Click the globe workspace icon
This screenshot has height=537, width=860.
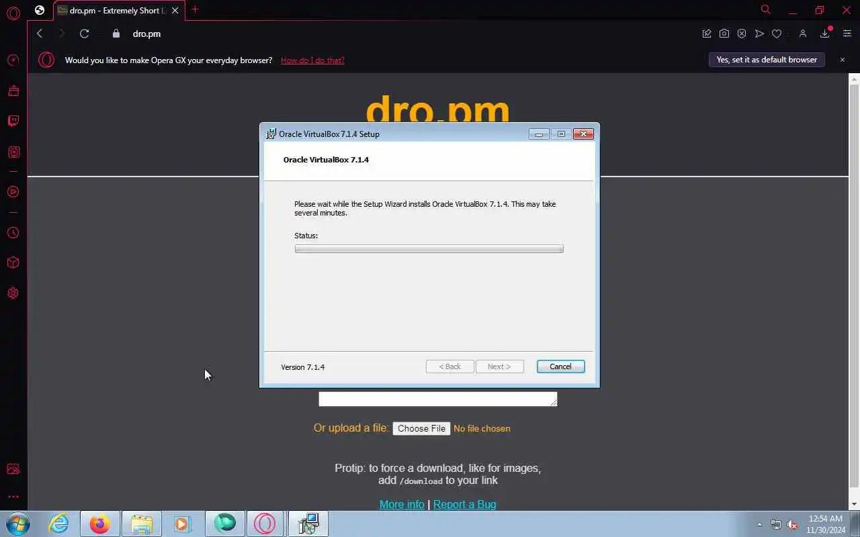[40, 10]
